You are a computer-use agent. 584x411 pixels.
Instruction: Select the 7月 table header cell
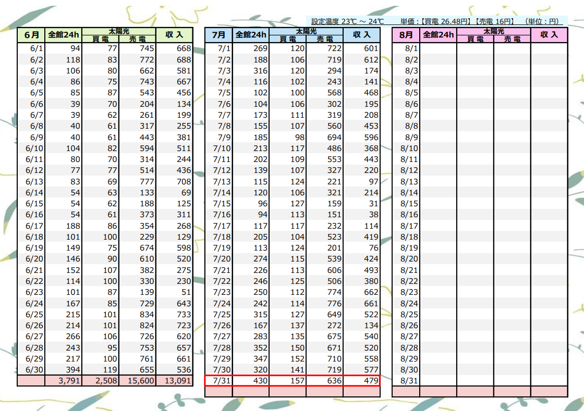(218, 35)
